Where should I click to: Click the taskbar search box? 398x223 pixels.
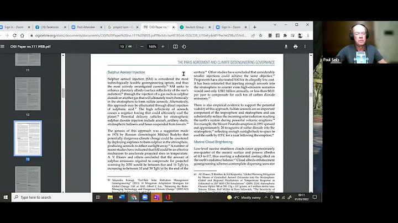click(x=52, y=197)
